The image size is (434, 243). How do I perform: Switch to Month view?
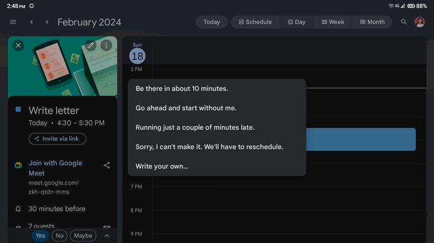(x=372, y=22)
